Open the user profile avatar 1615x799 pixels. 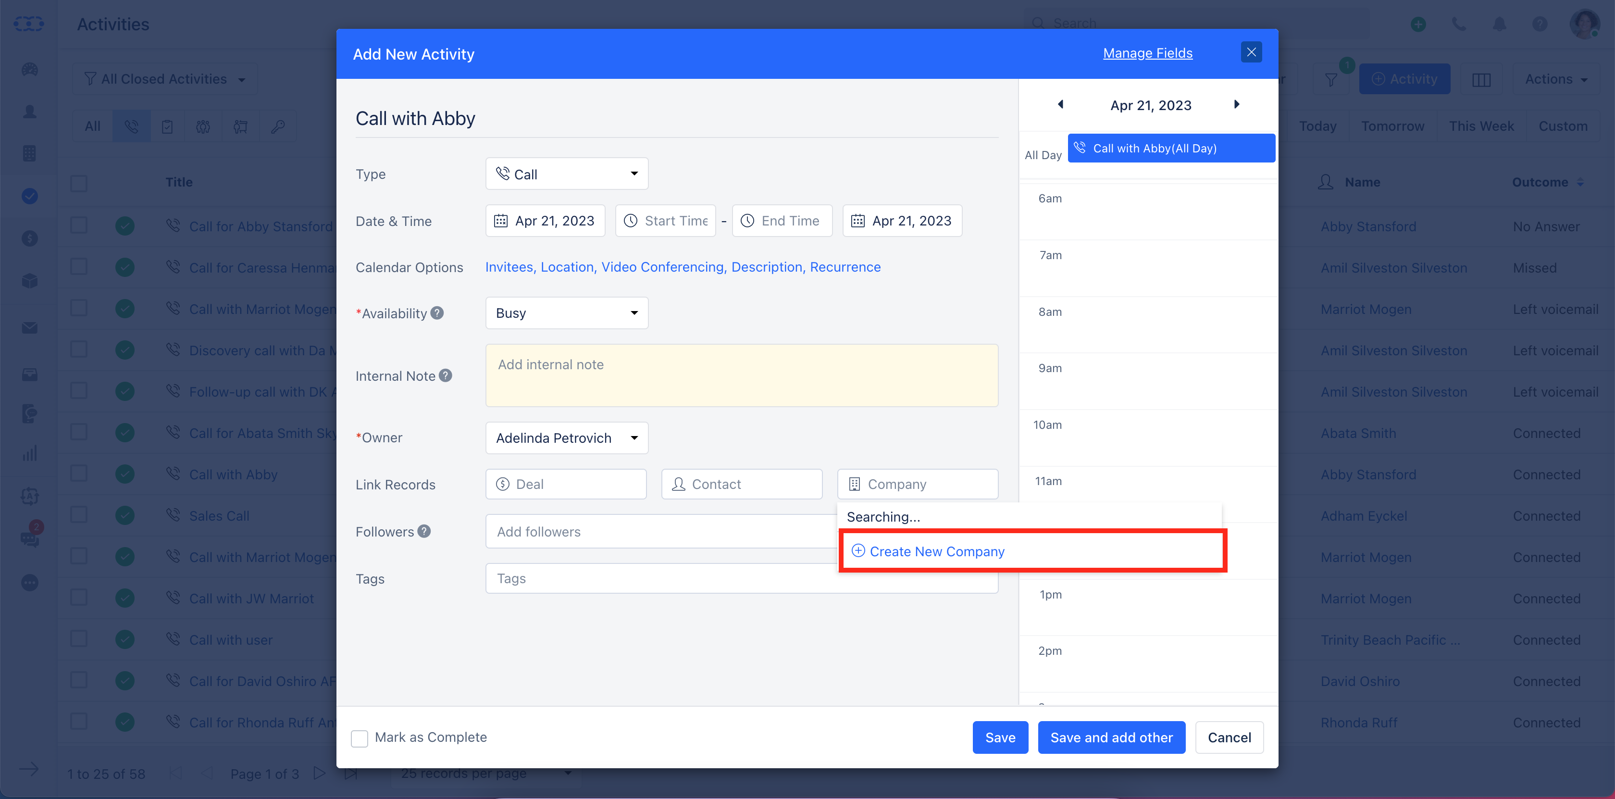click(1584, 24)
